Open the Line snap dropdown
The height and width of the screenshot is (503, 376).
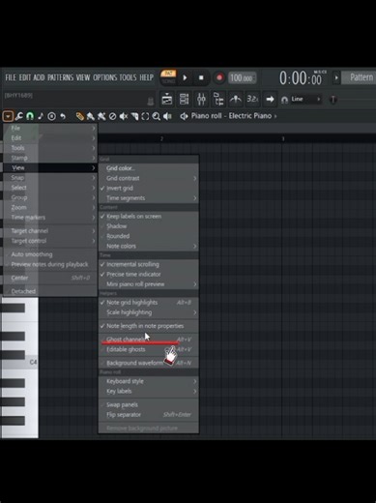305,99
